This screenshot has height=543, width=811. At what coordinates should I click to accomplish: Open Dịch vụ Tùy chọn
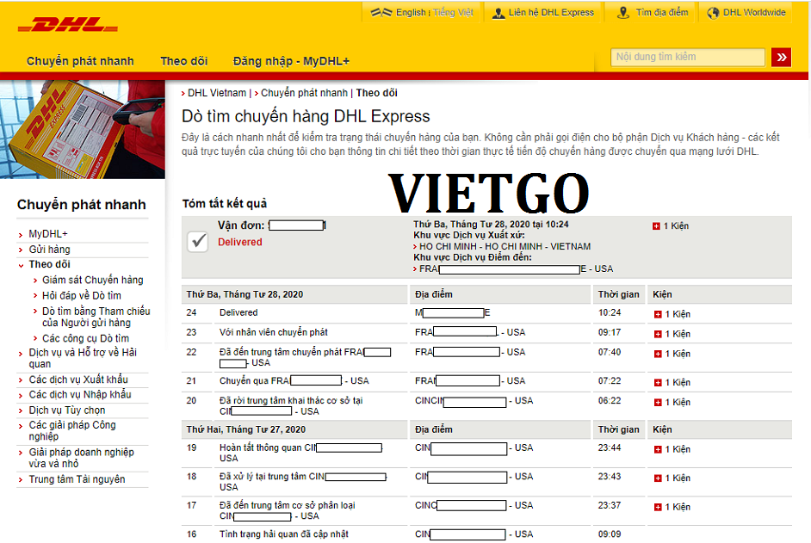point(67,410)
